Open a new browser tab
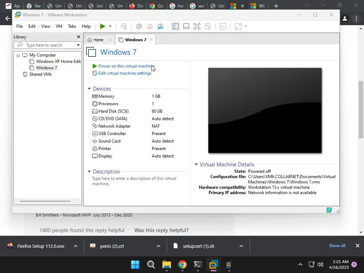Image resolution: width=364 pixels, height=273 pixels. (276, 6)
